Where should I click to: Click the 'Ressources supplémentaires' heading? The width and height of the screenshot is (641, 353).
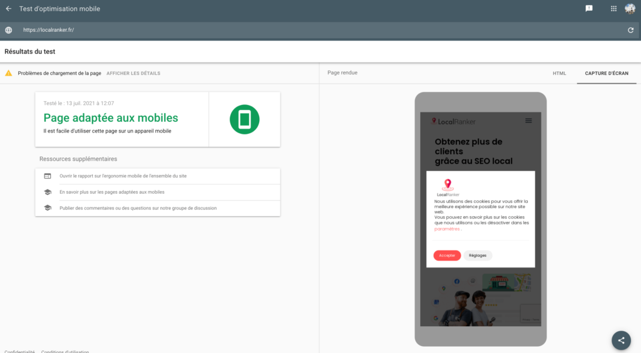[x=78, y=159]
